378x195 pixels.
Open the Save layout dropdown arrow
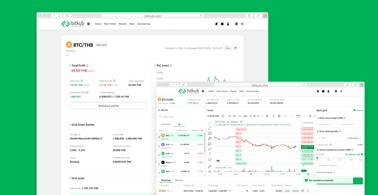click(x=304, y=116)
